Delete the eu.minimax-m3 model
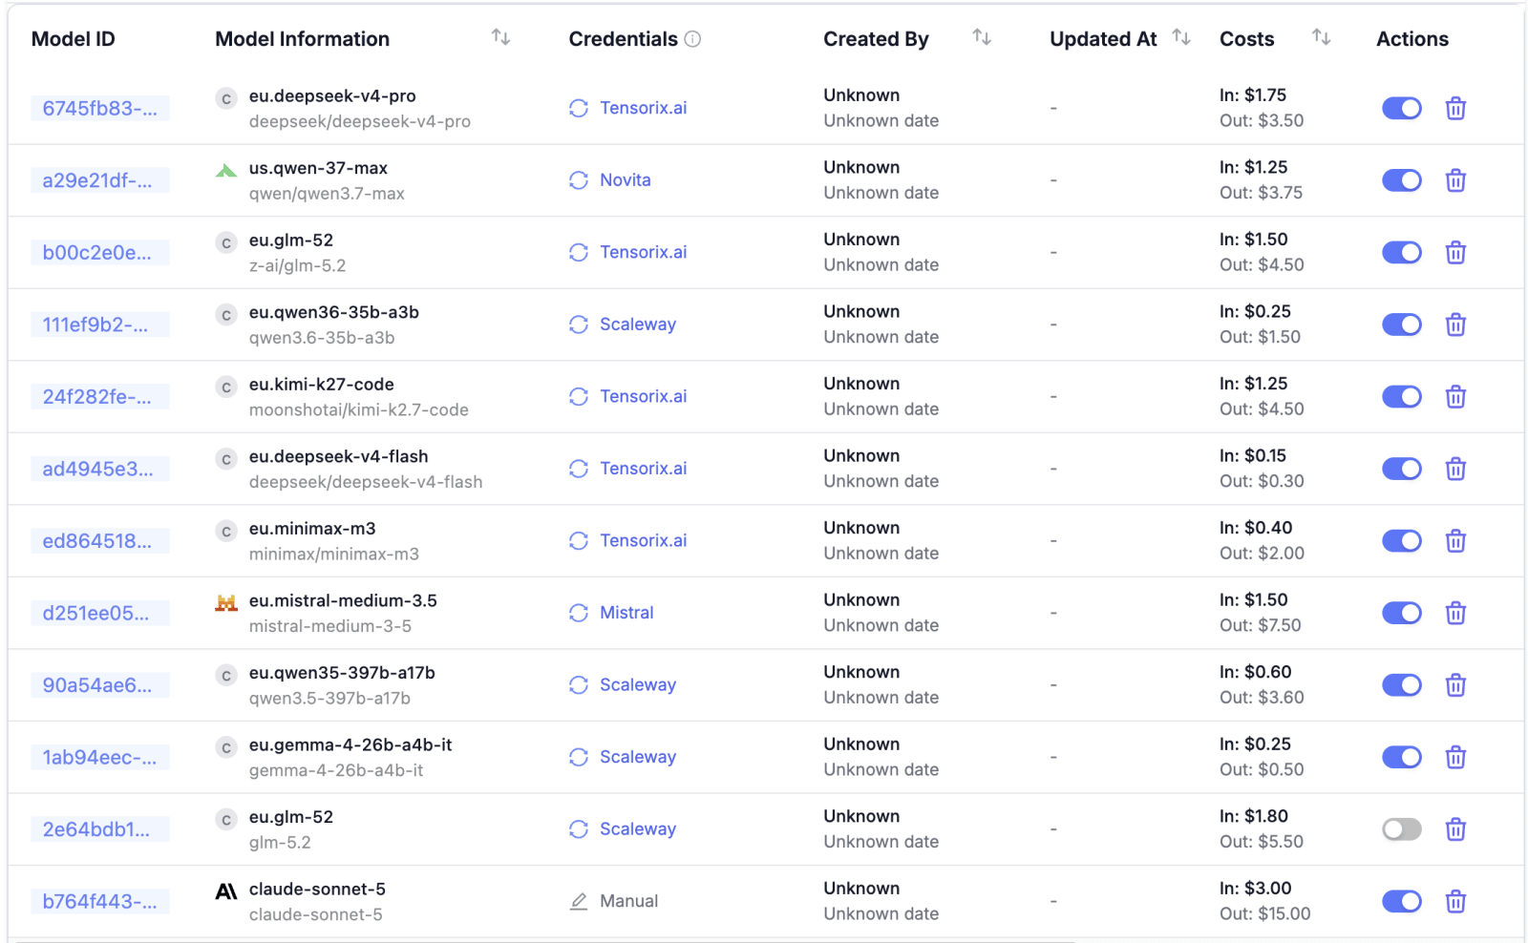 1455,541
